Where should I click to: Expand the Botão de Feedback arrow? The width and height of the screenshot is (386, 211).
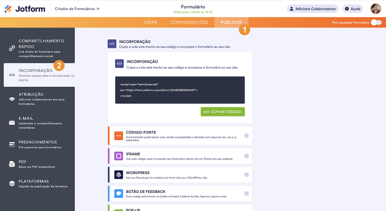pyautogui.click(x=246, y=193)
